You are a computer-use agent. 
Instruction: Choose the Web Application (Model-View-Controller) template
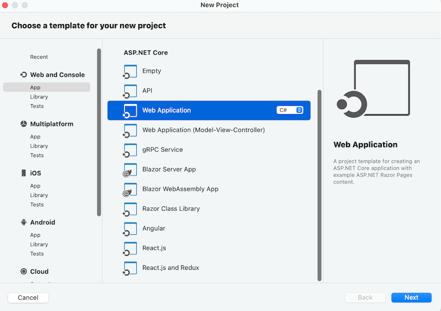pyautogui.click(x=202, y=130)
